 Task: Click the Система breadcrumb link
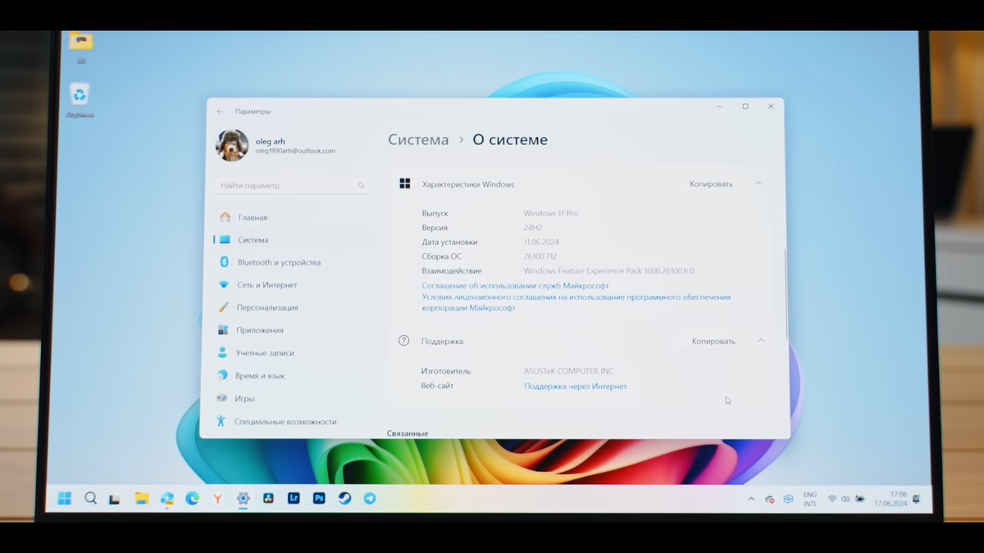[418, 140]
